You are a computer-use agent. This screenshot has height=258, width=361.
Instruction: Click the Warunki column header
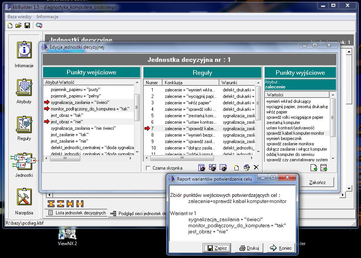point(238,83)
